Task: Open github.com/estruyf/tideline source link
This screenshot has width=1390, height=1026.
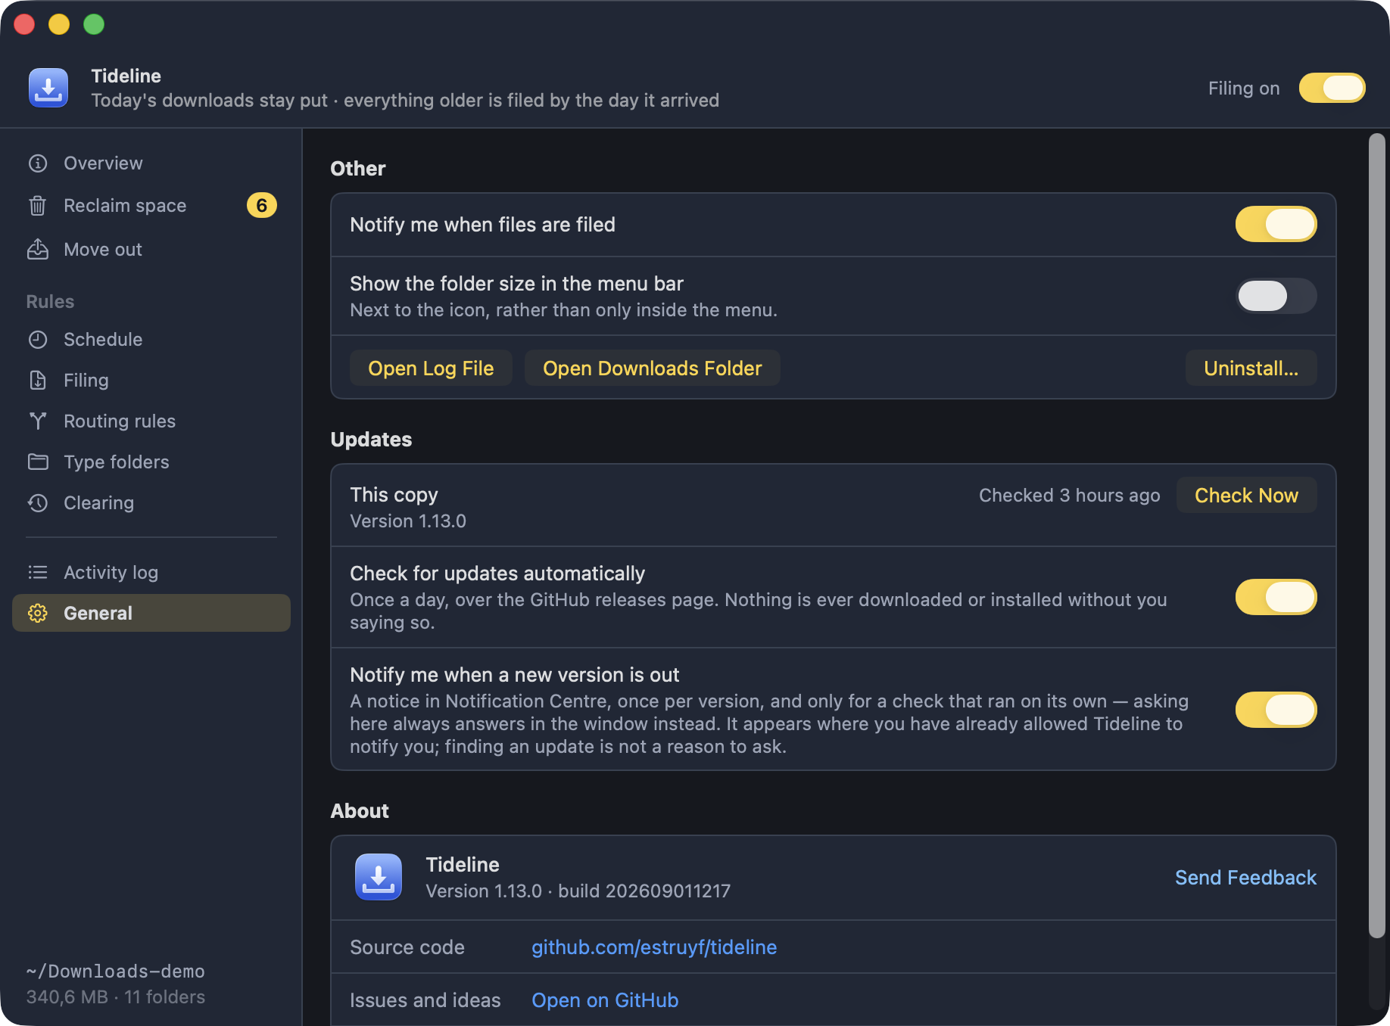Action: tap(654, 947)
